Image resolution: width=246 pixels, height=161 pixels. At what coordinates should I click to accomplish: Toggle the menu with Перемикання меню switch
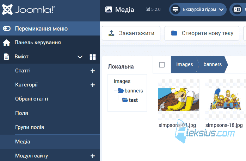point(7,28)
